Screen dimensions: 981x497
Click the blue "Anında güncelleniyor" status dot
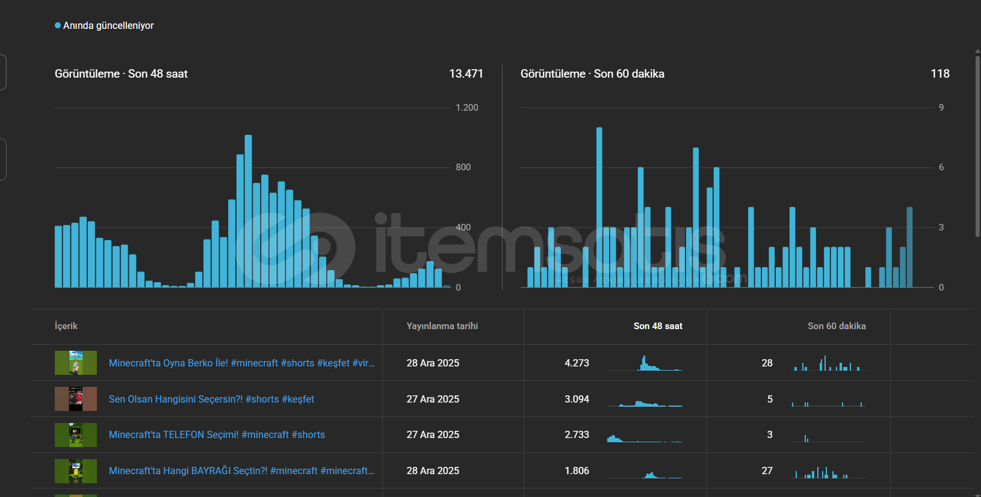(58, 25)
